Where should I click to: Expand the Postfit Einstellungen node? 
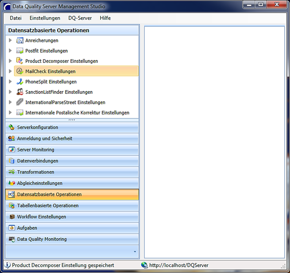(x=11, y=51)
